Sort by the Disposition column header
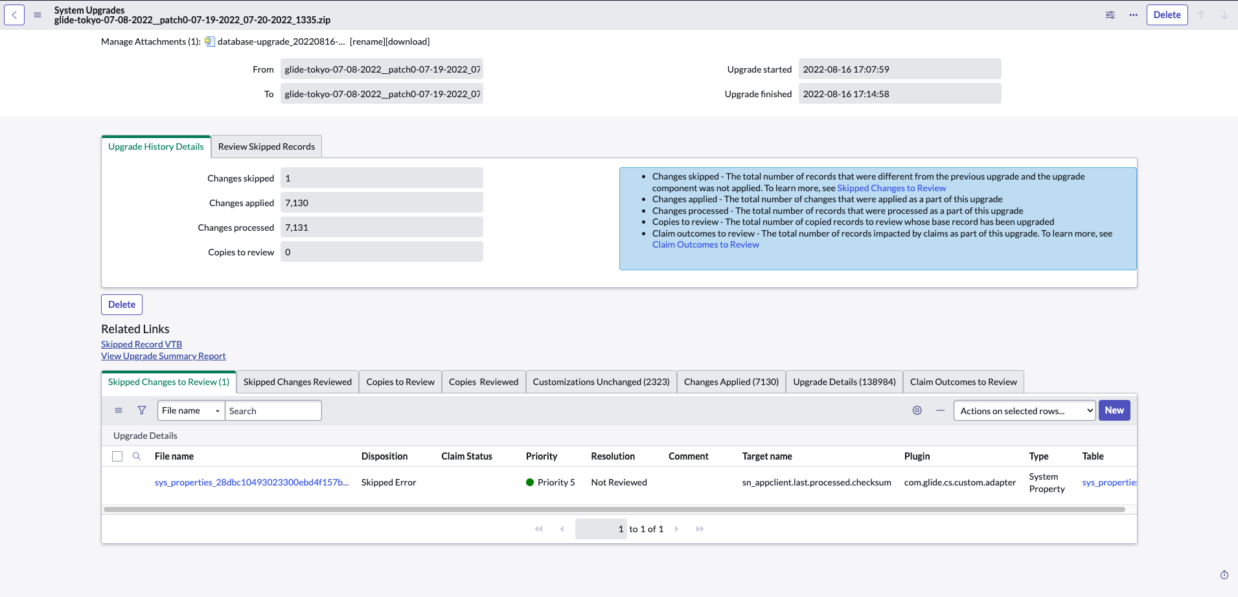 384,456
